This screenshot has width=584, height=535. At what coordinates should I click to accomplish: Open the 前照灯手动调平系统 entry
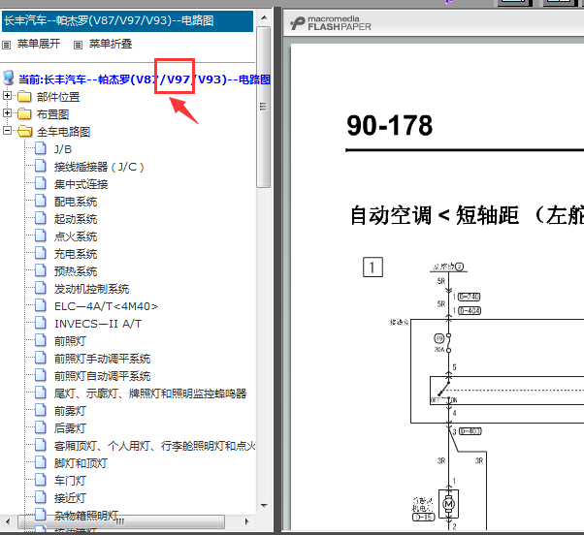point(103,359)
